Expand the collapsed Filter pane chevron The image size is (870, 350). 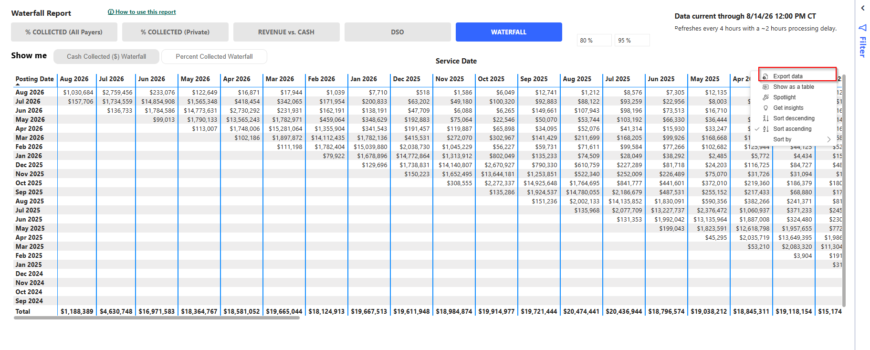[x=863, y=8]
